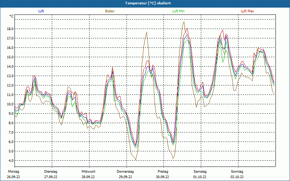Select the blue 'Luft' legend label
Image resolution: width=290 pixels, height=181 pixels.
click(x=41, y=11)
